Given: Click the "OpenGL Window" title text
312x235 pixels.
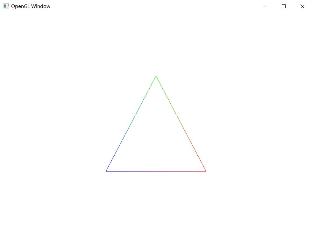Looking at the screenshot, I should point(31,6).
